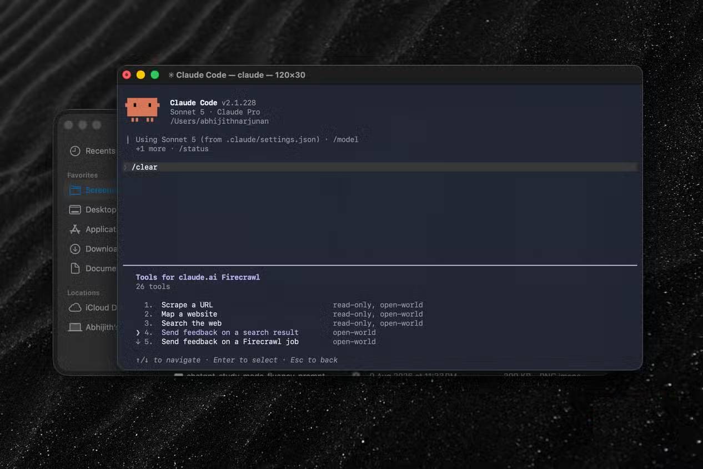Image resolution: width=703 pixels, height=469 pixels.
Task: Click 'read-only, open-world' label for Map a website
Action: (378, 314)
